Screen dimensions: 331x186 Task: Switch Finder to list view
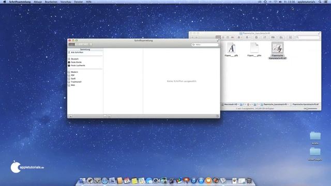point(223,37)
